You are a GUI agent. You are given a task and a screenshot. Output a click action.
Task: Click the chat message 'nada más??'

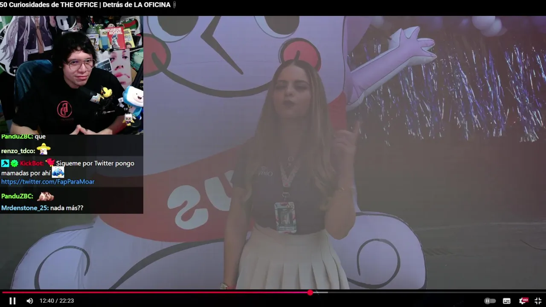(x=67, y=208)
